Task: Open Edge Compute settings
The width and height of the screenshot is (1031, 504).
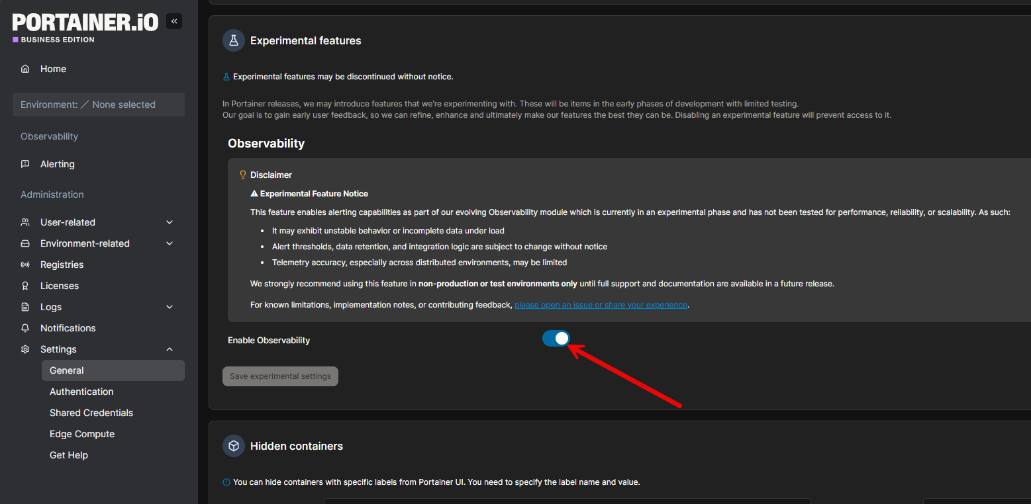Action: [x=82, y=434]
